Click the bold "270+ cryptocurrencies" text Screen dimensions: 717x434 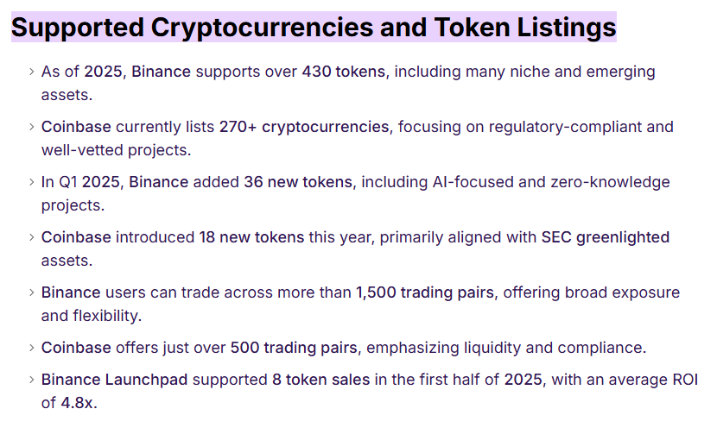point(304,127)
